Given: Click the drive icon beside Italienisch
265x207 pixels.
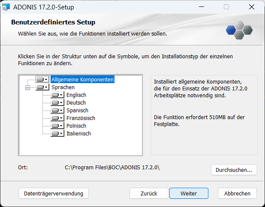Looking at the screenshot, I should [57, 134].
